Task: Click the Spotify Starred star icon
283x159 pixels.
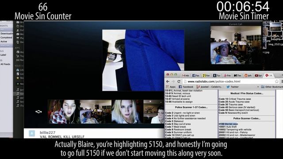Action: pyautogui.click(x=18, y=78)
